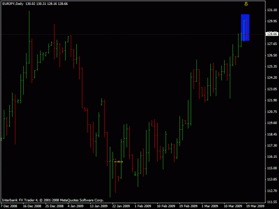The height and width of the screenshot is (209, 279).
Task: Click the 120.75 price scale label
Action: coord(272,112)
